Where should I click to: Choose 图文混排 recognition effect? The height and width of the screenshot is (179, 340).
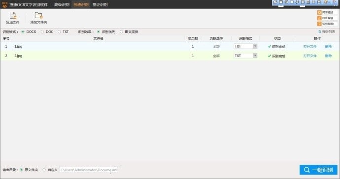tap(121, 32)
